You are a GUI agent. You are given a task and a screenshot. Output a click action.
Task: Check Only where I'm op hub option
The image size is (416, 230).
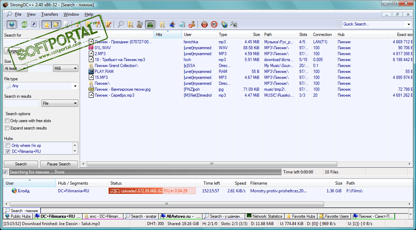8,146
